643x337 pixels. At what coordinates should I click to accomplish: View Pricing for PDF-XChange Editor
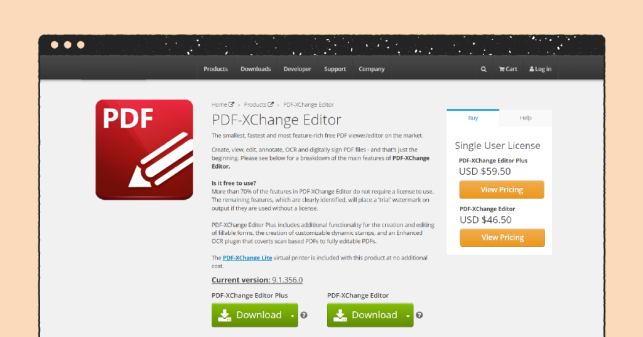pos(502,237)
